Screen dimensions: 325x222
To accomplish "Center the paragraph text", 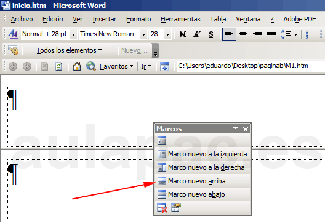I will (243, 34).
